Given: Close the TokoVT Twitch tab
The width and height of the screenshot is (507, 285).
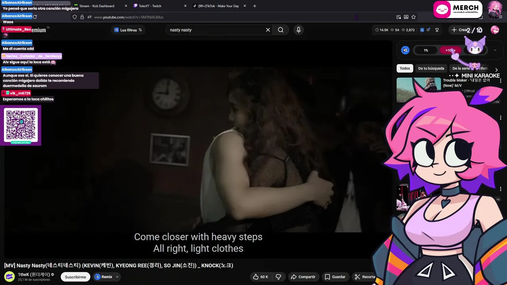Looking at the screenshot, I should pos(185,6).
